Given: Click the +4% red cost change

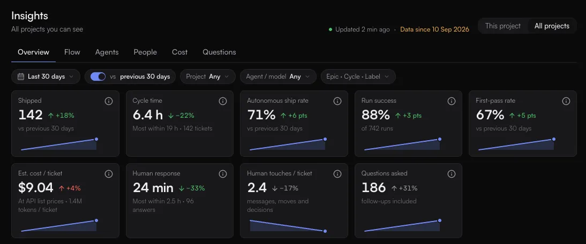Looking at the screenshot, I should 70,188.
